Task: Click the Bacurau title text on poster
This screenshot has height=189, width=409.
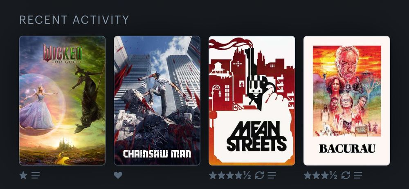Action: pyautogui.click(x=347, y=149)
